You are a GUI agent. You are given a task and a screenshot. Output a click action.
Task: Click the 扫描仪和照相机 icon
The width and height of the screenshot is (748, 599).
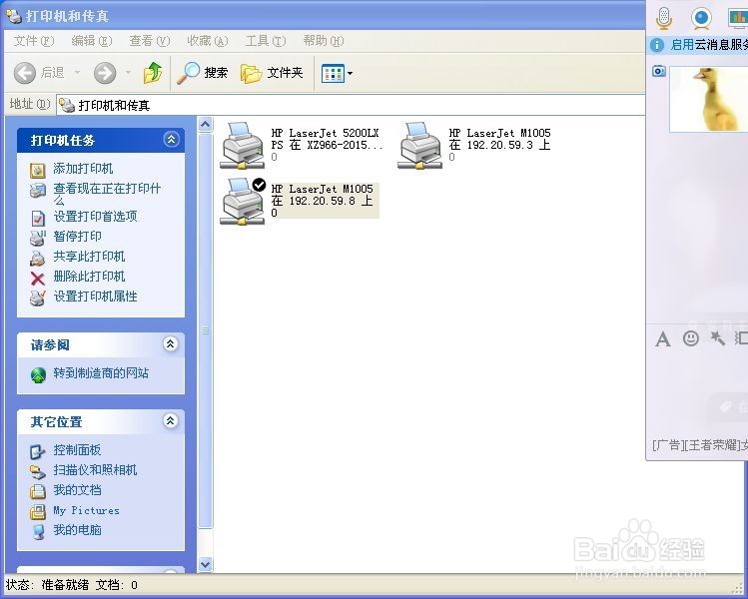(x=38, y=471)
